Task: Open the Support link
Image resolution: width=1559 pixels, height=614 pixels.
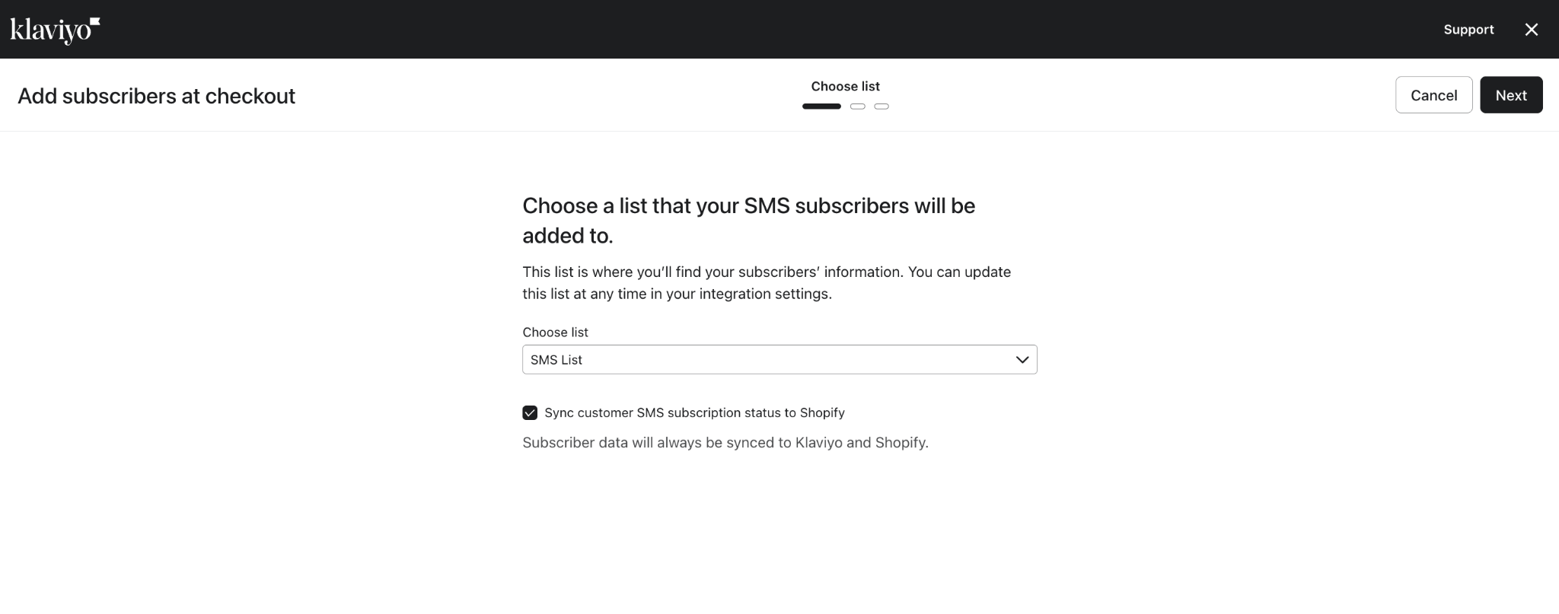Action: (x=1468, y=30)
